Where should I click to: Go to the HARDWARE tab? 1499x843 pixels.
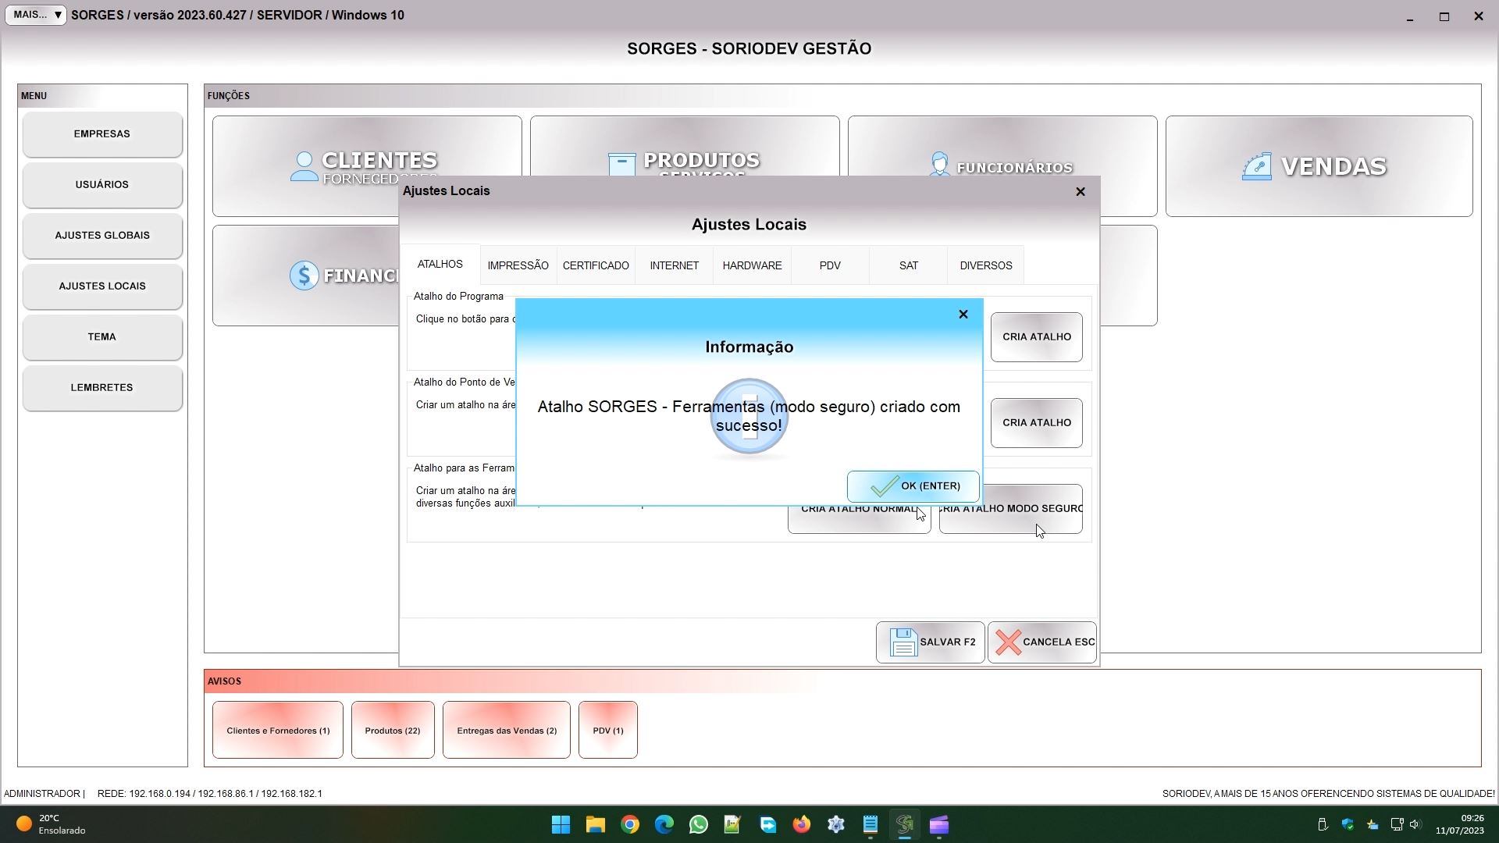click(x=752, y=265)
